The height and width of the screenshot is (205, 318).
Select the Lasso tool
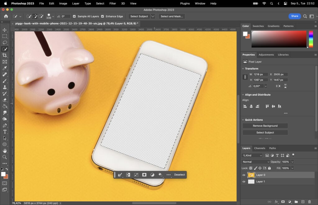pos(4,42)
